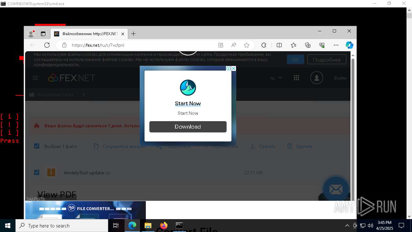Image resolution: width=412 pixels, height=232 pixels.
Task: Open a new Edge tab
Action: point(133,34)
